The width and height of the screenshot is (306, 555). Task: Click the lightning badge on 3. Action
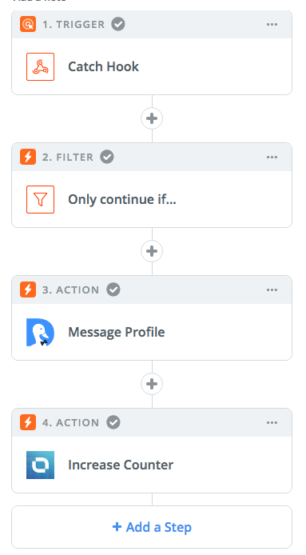(28, 289)
